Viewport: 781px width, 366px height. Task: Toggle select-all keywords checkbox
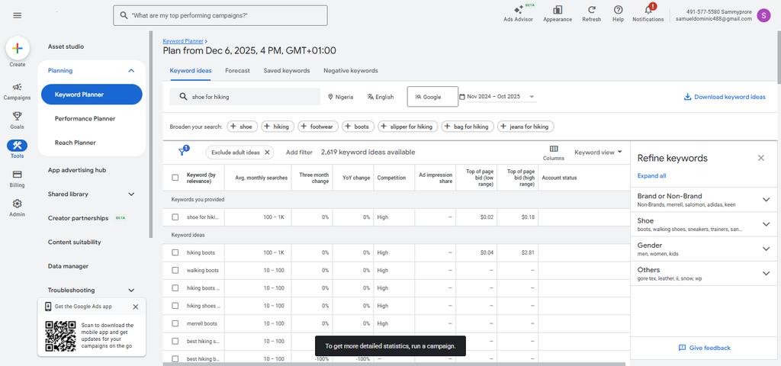(175, 178)
